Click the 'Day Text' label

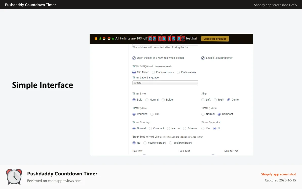point(137,151)
